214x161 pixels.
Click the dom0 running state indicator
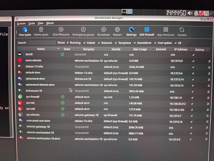tap(63, 54)
